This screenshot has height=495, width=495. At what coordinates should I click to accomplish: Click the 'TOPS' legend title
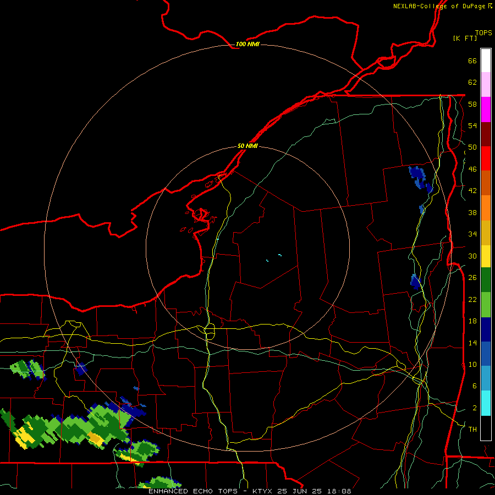point(483,32)
